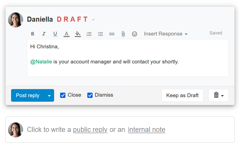Add a hyperlink to the reply
The height and width of the screenshot is (148, 241).
pos(112,34)
